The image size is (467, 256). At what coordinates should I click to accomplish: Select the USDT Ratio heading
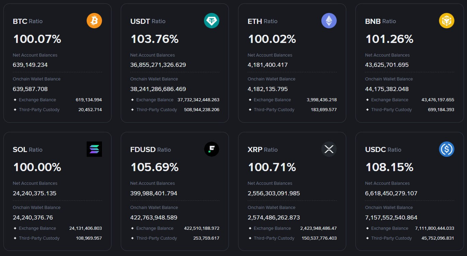[x=148, y=21]
